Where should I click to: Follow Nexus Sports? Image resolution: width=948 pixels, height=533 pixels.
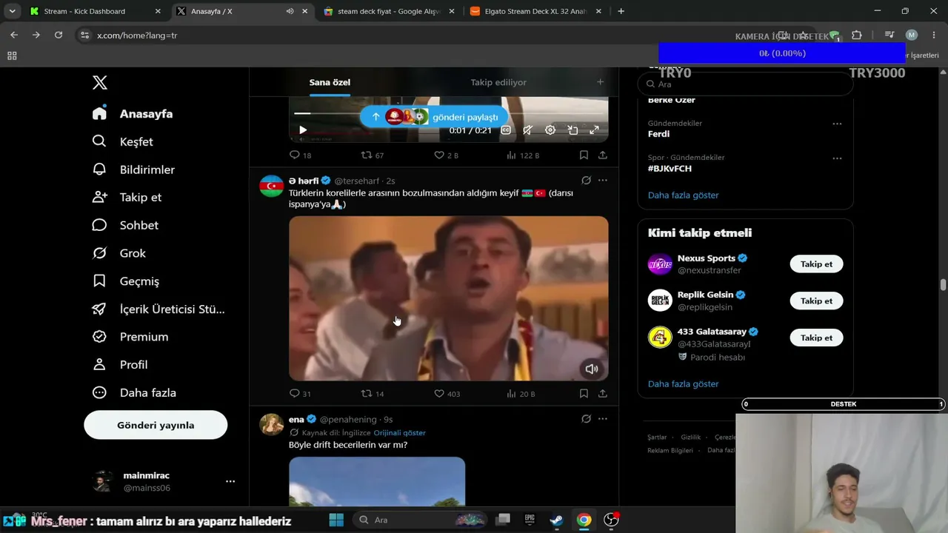[x=816, y=264]
